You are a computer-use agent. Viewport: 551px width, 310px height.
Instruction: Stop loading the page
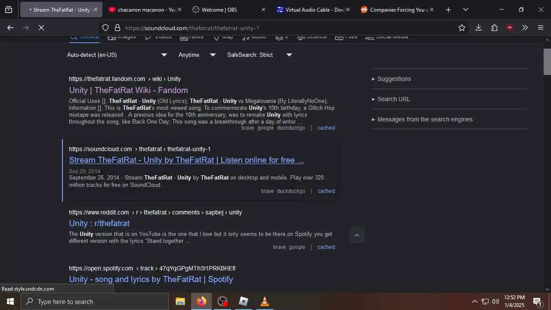pyautogui.click(x=41, y=28)
